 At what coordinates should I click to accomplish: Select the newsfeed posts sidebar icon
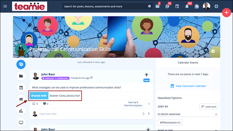[21, 64]
